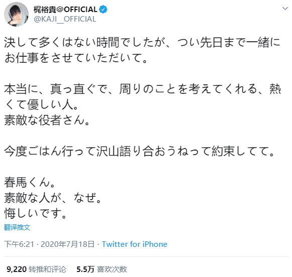Click the line starting 今度ごはん行って
Image resolution: width=292 pixels, height=277 pixels.
tap(139, 151)
